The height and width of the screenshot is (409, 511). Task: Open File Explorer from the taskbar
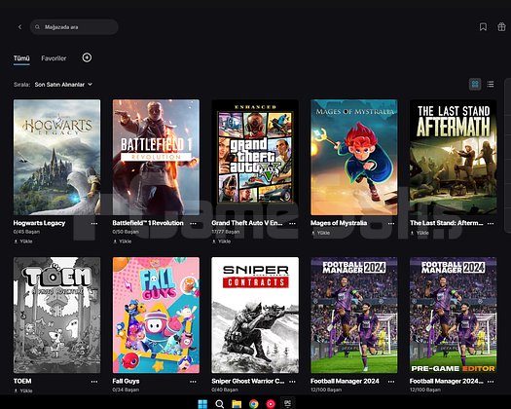coord(237,404)
